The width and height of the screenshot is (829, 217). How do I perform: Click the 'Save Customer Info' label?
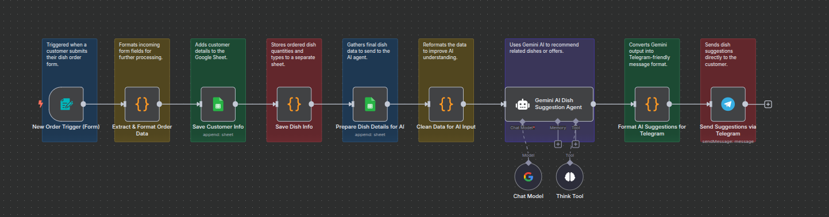point(218,127)
